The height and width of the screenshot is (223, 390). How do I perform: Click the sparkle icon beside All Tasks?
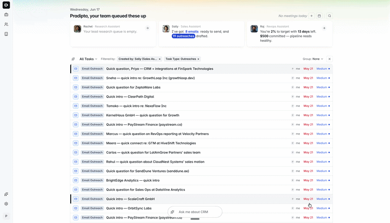(73, 59)
